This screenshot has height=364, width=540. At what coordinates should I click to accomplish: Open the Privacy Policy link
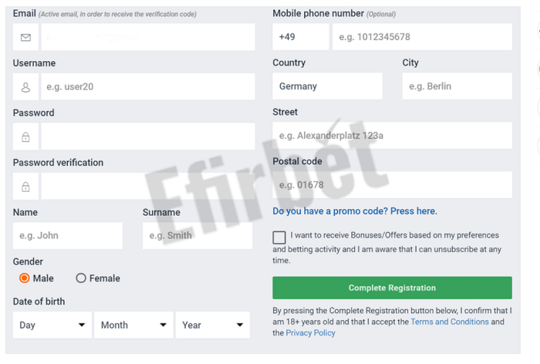click(x=310, y=333)
